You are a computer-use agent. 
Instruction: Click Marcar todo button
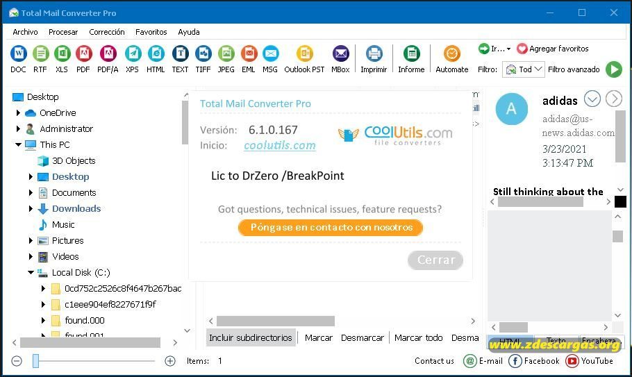[x=418, y=337]
